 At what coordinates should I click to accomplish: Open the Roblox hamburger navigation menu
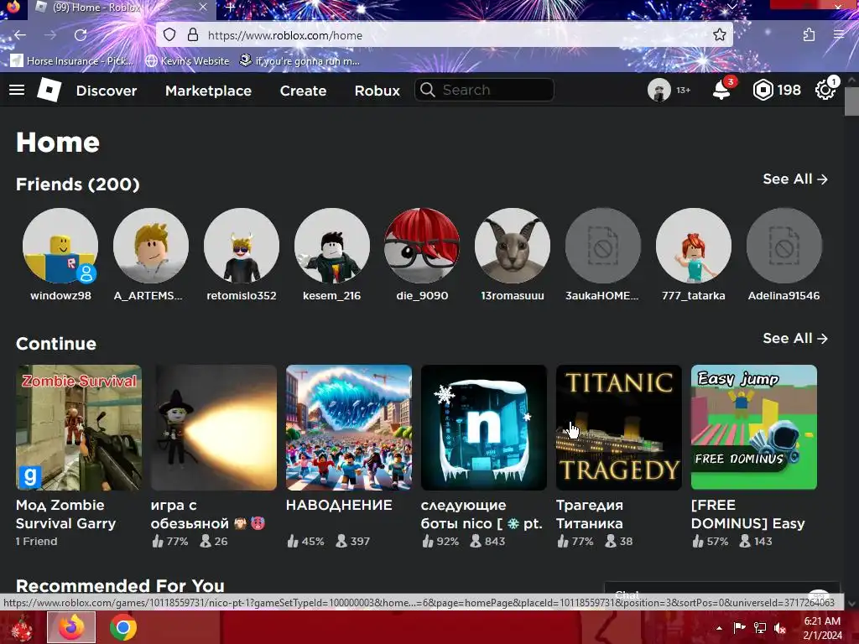[17, 90]
